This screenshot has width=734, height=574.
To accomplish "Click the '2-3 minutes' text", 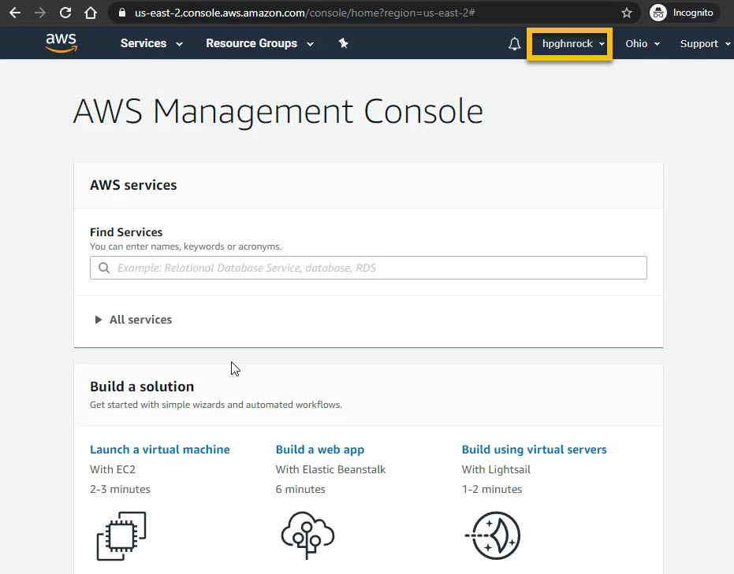I will coord(120,489).
